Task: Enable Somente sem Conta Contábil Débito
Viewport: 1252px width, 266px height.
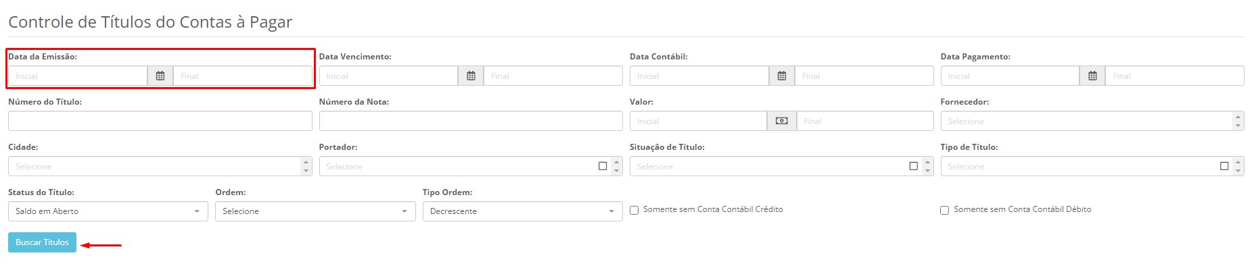Action: tap(945, 210)
